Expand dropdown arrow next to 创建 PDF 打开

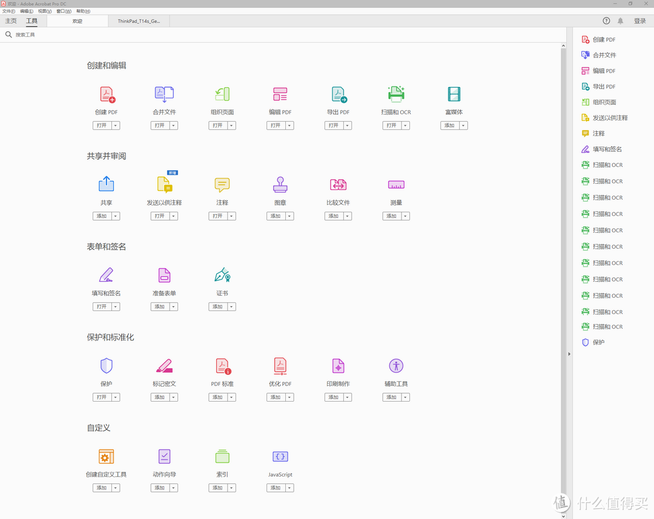coord(115,126)
